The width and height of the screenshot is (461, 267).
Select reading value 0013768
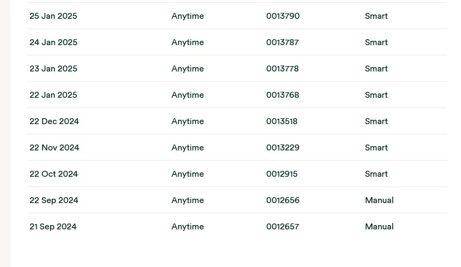282,95
